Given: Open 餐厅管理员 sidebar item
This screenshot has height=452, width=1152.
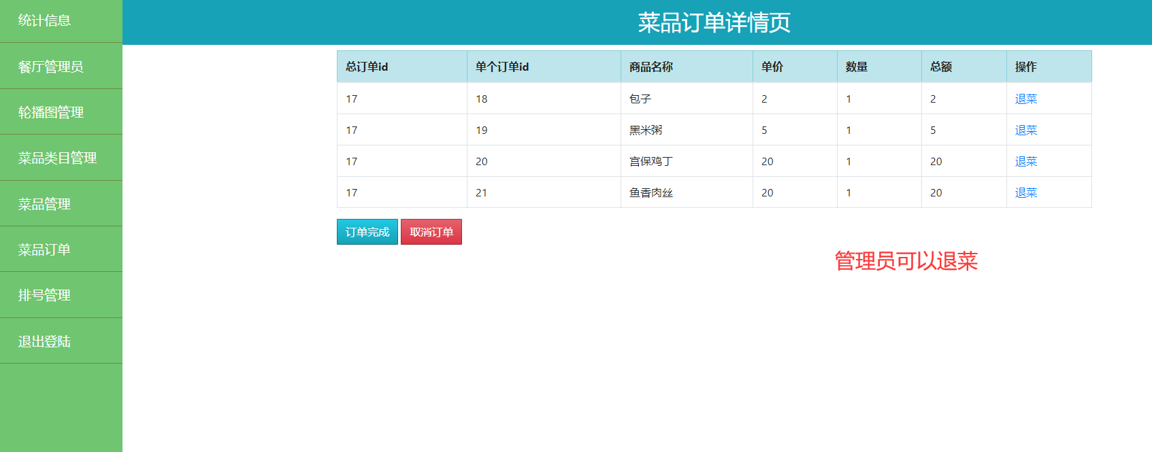Looking at the screenshot, I should (x=61, y=67).
